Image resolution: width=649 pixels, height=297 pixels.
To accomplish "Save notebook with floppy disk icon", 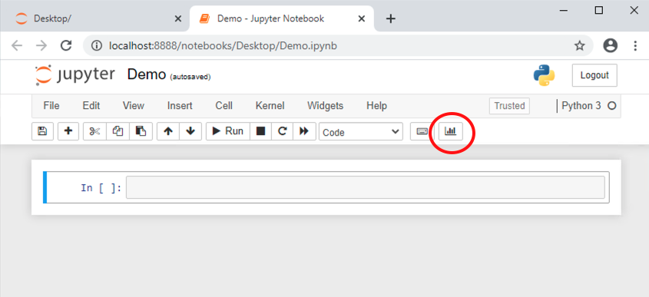I will pyautogui.click(x=43, y=131).
